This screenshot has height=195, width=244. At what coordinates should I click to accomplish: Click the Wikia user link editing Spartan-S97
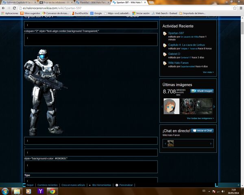190,37
